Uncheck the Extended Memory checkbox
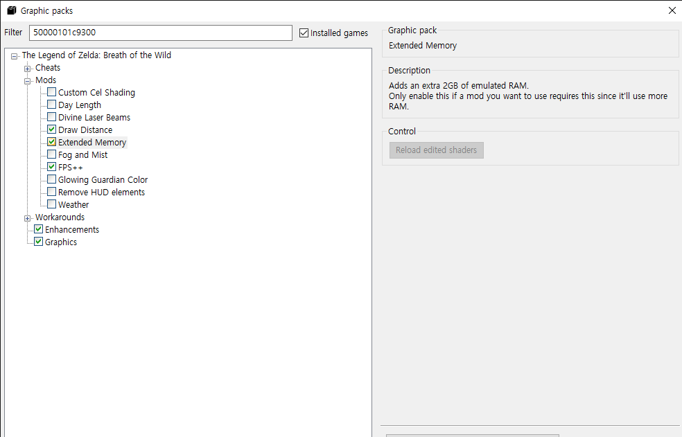The image size is (682, 437). tap(51, 142)
